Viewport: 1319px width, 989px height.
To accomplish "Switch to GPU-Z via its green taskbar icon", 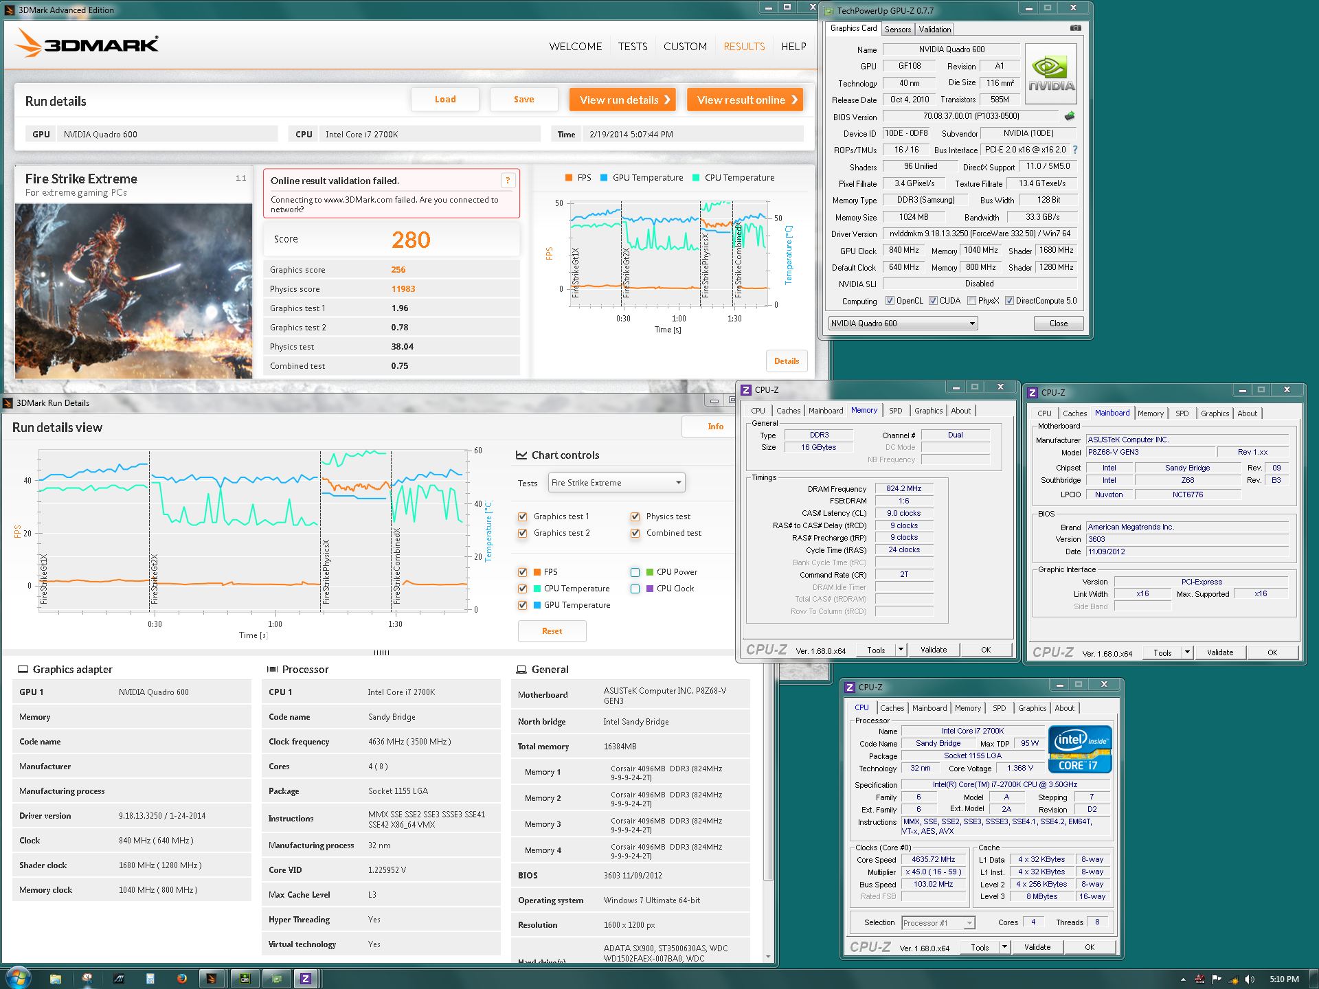I will [275, 979].
